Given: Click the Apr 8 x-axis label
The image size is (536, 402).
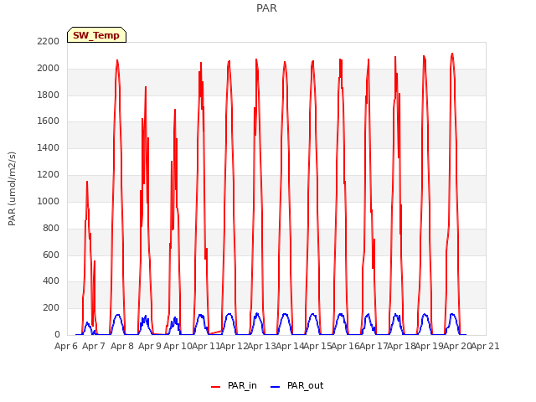Looking at the screenshot, I should 122,346.
